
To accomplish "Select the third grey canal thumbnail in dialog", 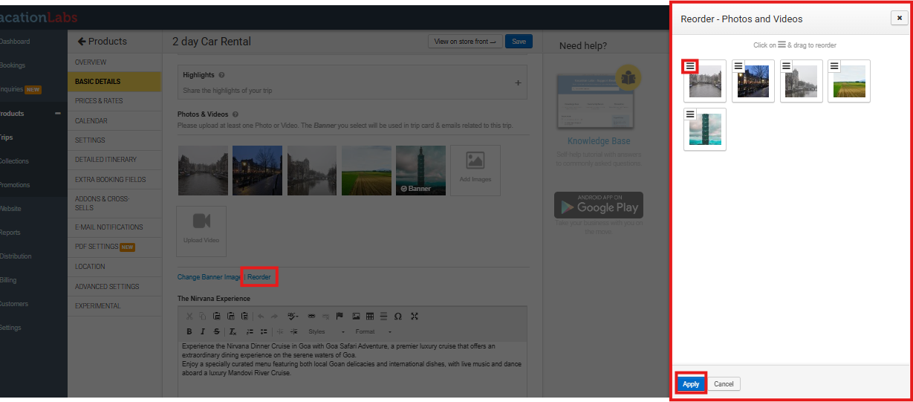I will pos(802,82).
